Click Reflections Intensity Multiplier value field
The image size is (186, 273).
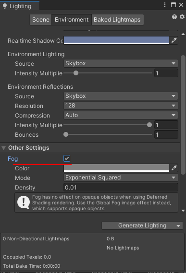[x=166, y=125]
